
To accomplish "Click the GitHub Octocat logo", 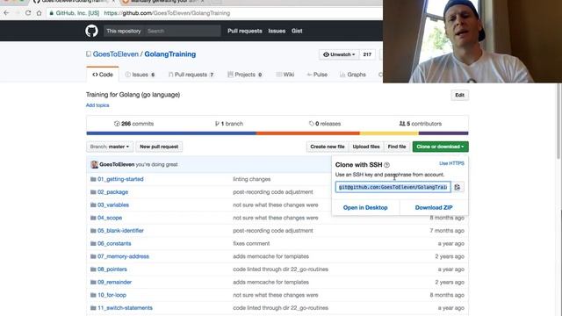I will coord(91,31).
